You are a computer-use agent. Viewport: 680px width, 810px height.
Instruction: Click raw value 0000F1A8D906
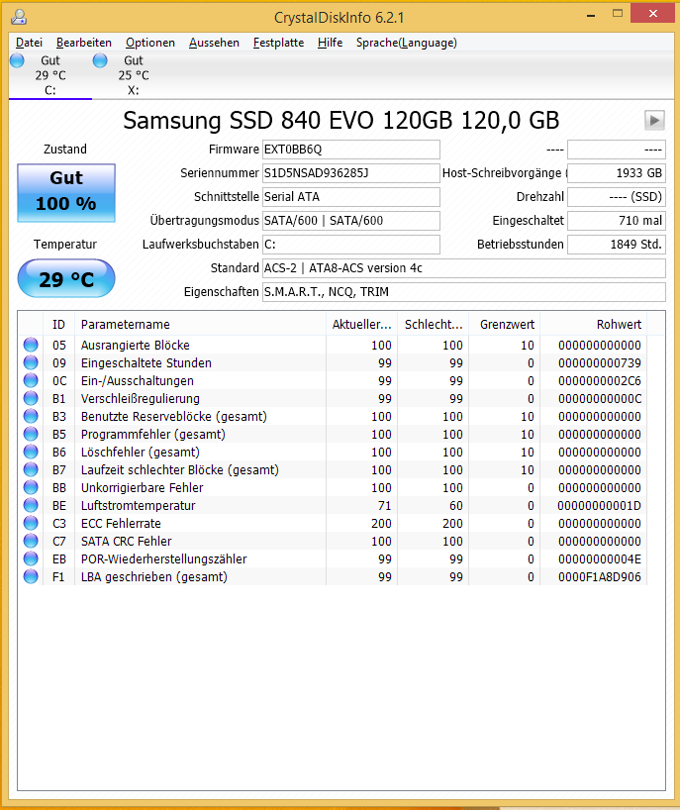point(600,577)
